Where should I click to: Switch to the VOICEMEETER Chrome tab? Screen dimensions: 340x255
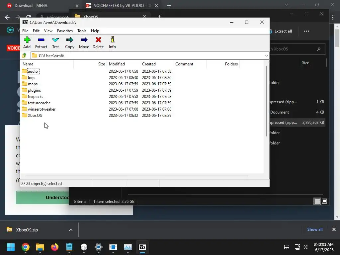(x=122, y=6)
